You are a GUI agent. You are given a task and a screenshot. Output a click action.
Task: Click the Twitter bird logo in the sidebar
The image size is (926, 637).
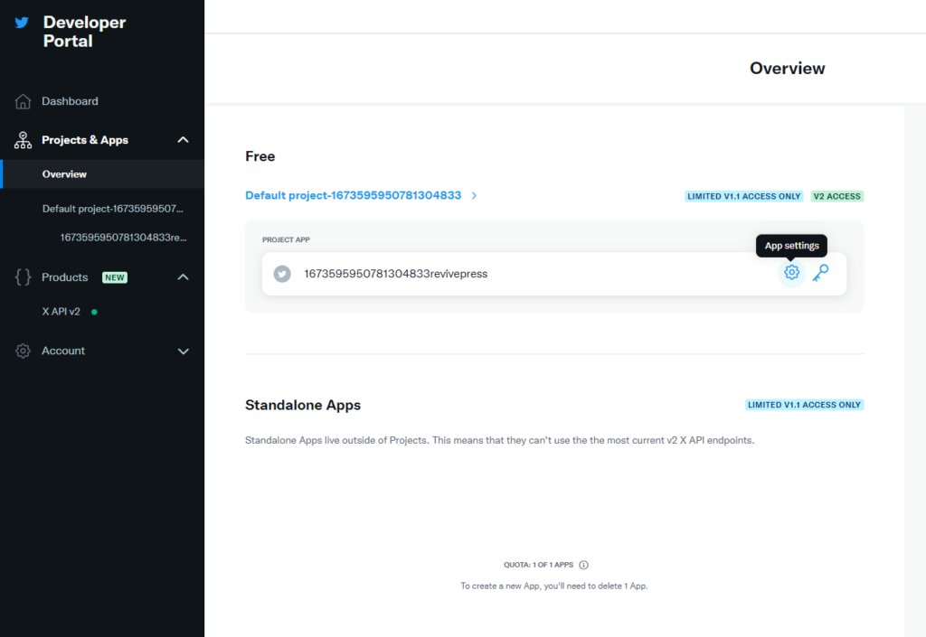[20, 22]
